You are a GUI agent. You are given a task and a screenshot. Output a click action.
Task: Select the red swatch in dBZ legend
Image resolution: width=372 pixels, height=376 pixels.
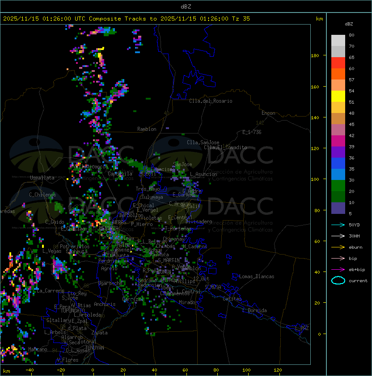pos(338,63)
